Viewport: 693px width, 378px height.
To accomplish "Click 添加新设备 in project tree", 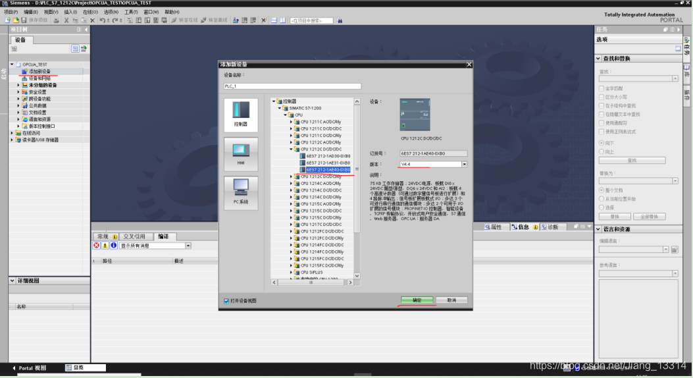I will pyautogui.click(x=39, y=71).
